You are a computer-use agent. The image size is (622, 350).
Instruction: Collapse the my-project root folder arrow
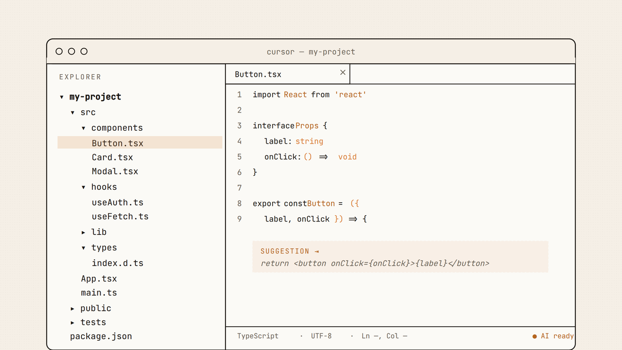(62, 97)
